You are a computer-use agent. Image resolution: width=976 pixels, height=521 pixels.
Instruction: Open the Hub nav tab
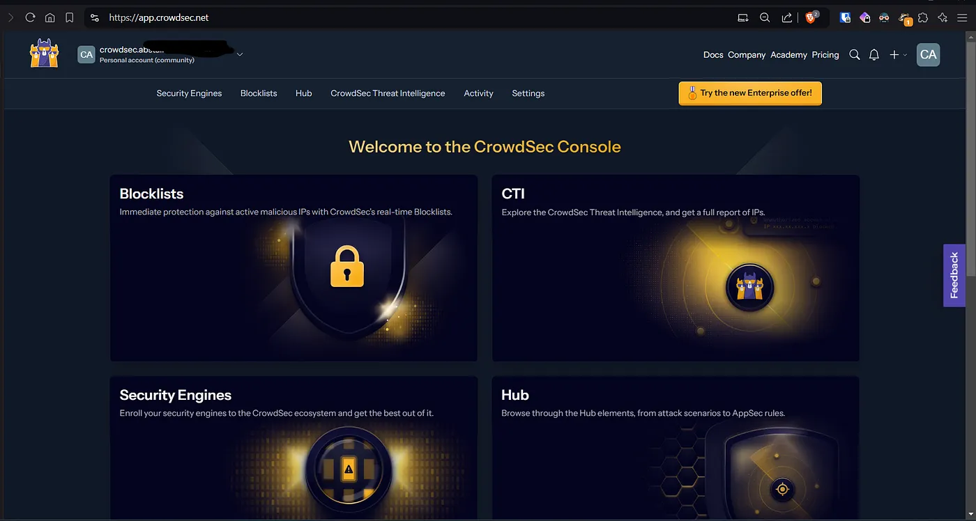tap(304, 93)
